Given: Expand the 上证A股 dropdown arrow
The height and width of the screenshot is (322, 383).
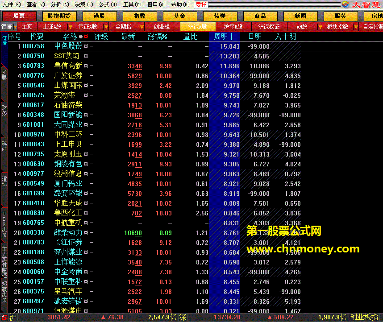Looking at the screenshot, I should tap(70, 27).
